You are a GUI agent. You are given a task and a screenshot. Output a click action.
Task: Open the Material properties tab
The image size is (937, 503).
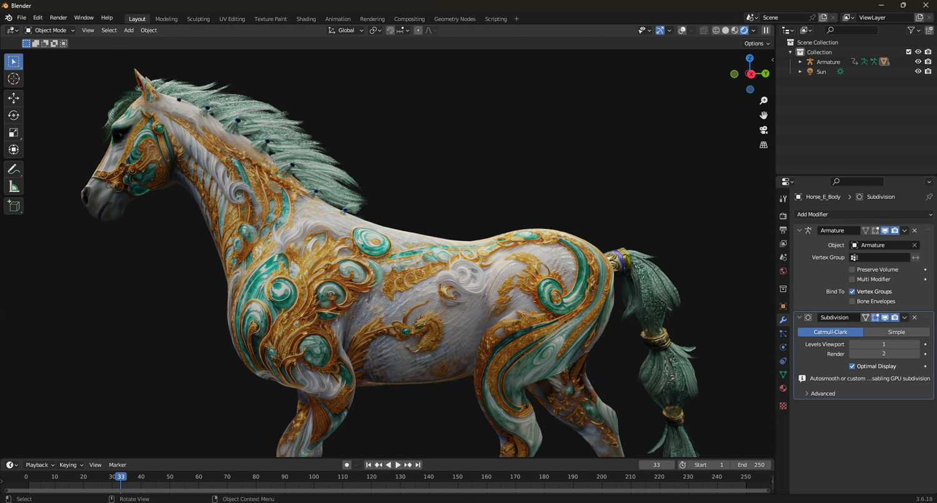pos(783,388)
